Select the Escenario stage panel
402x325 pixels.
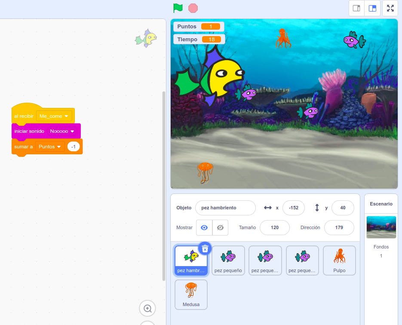pos(381,204)
